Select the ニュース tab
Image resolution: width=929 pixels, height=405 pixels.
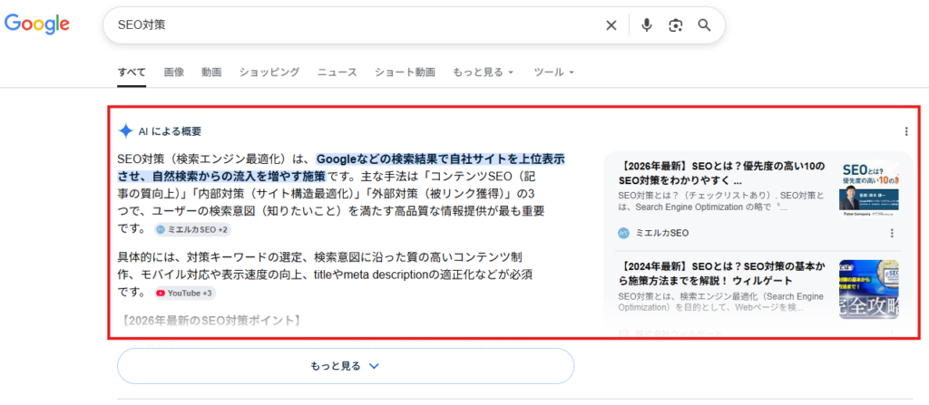[337, 72]
